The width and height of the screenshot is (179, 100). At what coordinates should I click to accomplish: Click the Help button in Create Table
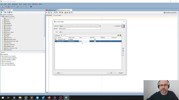pos(58,73)
